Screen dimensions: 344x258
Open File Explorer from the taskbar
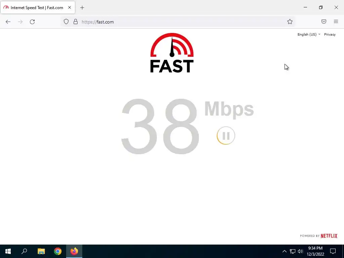coord(41,251)
